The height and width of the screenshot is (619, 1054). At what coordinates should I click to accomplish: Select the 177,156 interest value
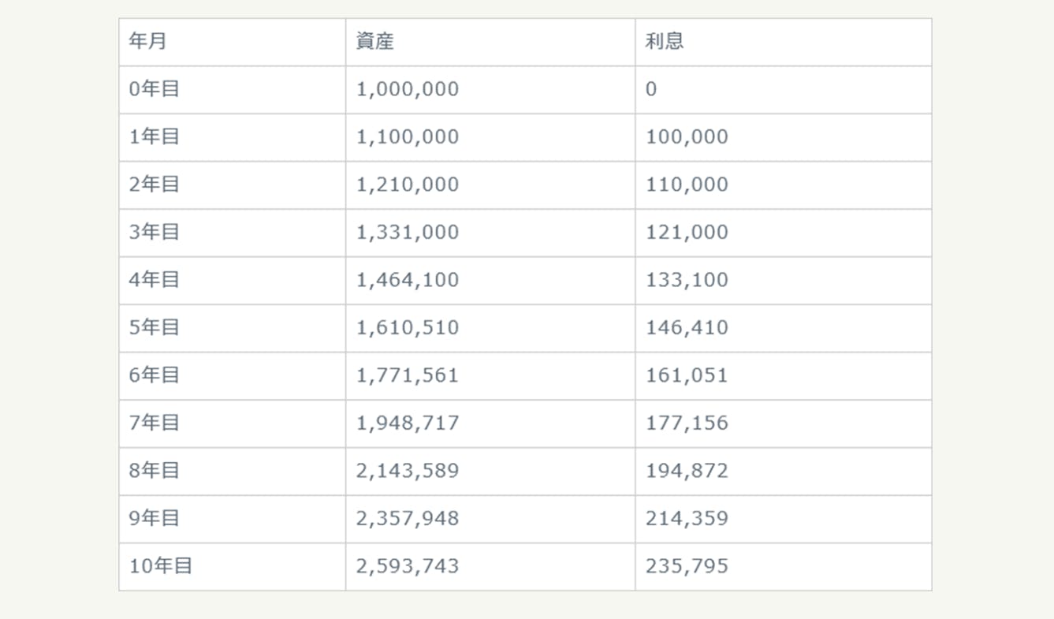[687, 423]
